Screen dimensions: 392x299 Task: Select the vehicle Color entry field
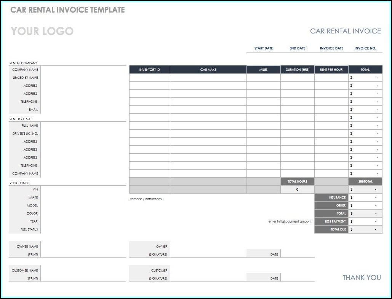(83, 213)
